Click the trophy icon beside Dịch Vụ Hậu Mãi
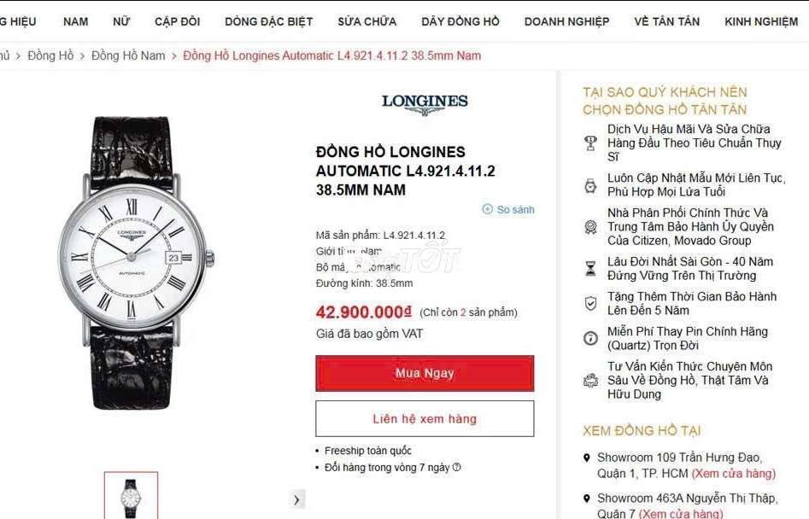Screen dimensions: 809x519 pyautogui.click(x=590, y=143)
